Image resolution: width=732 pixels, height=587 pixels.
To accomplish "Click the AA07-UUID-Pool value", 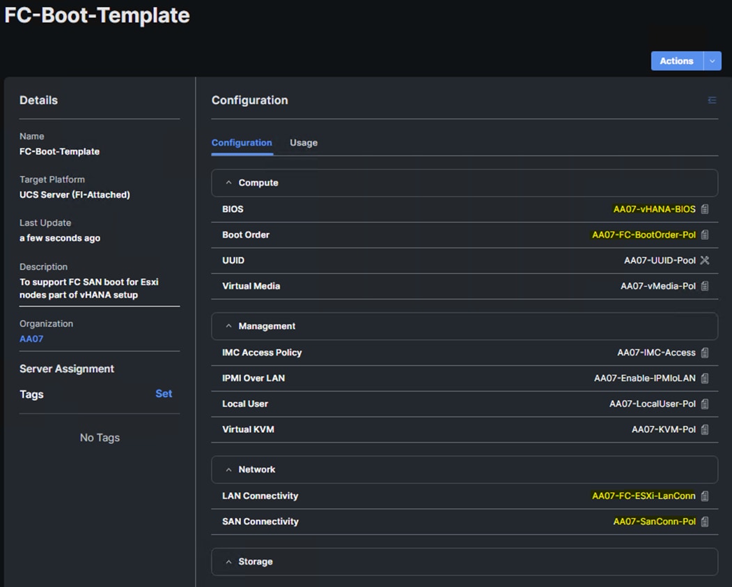I will point(660,260).
